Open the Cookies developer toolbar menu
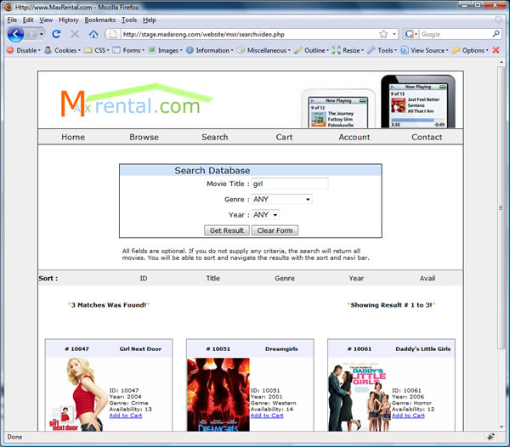The height and width of the screenshot is (447, 510). click(x=66, y=50)
